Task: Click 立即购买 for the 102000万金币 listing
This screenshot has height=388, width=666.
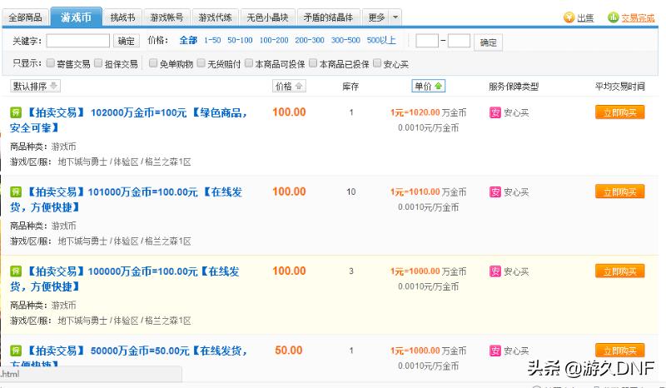Action: pos(619,112)
